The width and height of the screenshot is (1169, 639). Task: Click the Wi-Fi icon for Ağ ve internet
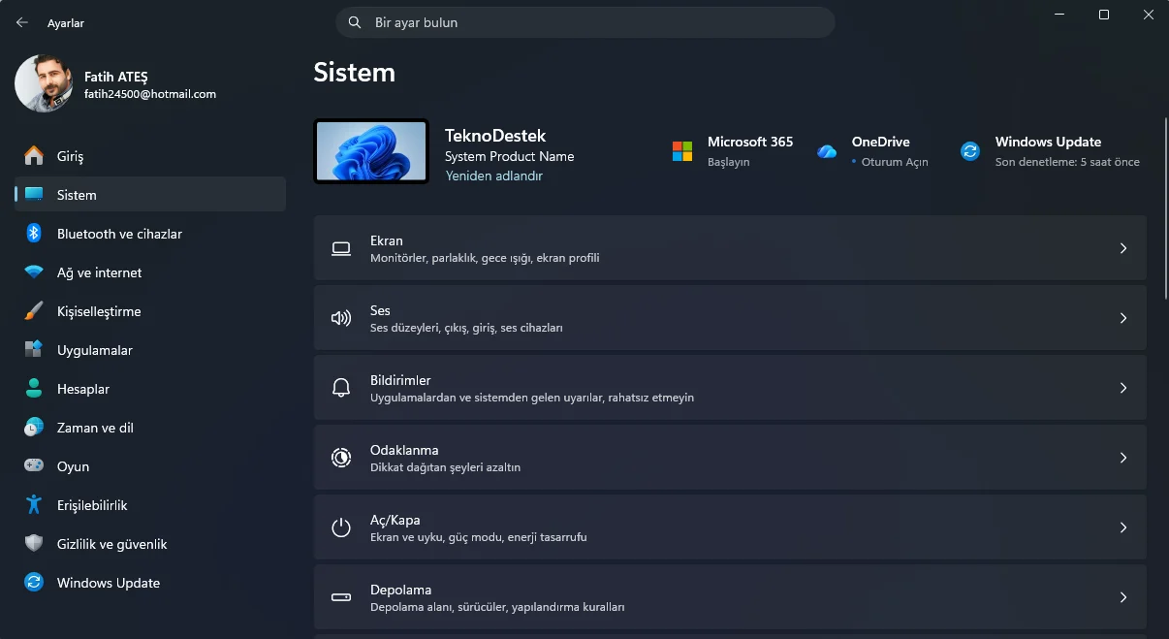click(x=34, y=272)
